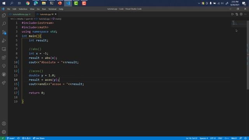The height and width of the screenshot is (140, 249).
Task: Open the GitHub view in activity bar
Action: point(4,74)
